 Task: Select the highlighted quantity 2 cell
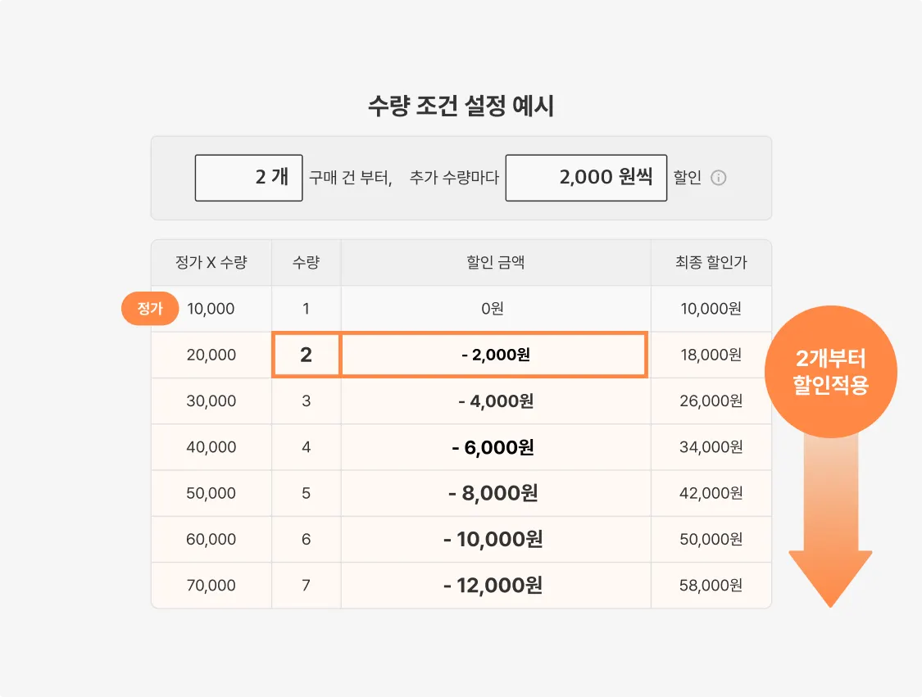(306, 355)
